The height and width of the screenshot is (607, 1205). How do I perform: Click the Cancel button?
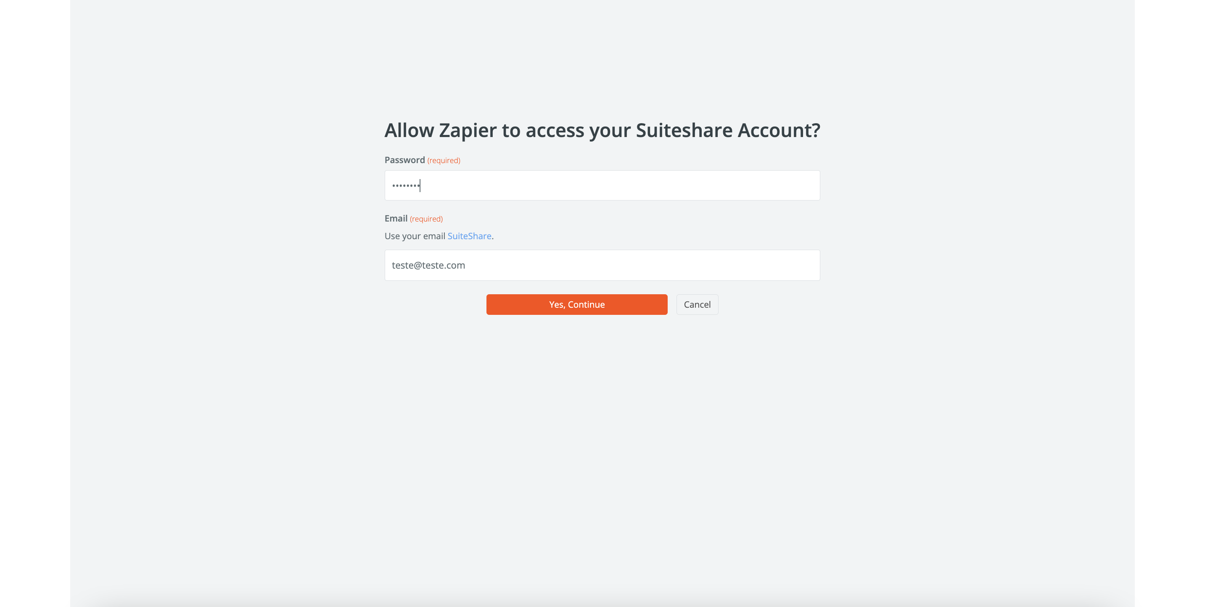[697, 304]
